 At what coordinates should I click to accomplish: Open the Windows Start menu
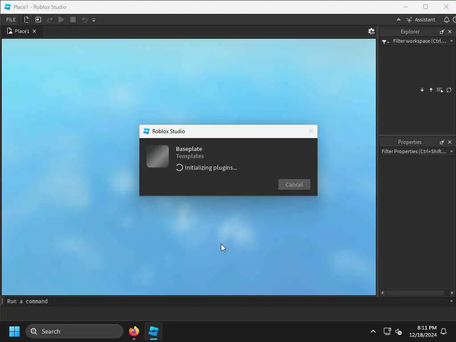click(14, 331)
